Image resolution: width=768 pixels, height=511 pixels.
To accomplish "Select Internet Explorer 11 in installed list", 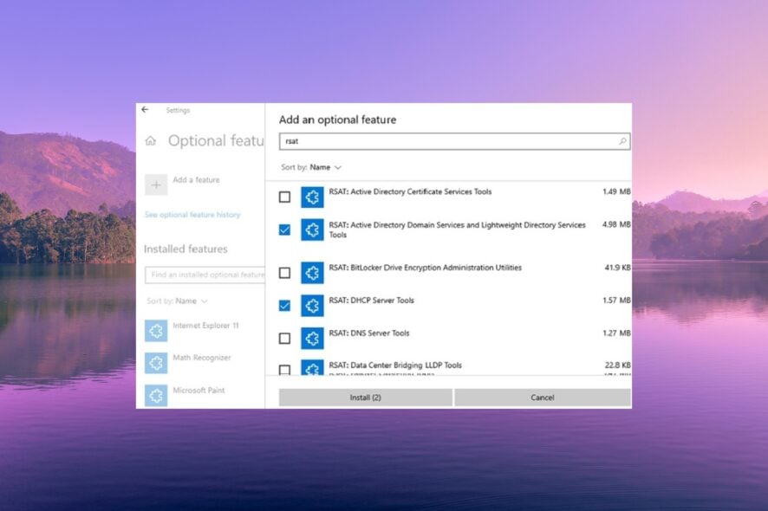I will (x=205, y=326).
